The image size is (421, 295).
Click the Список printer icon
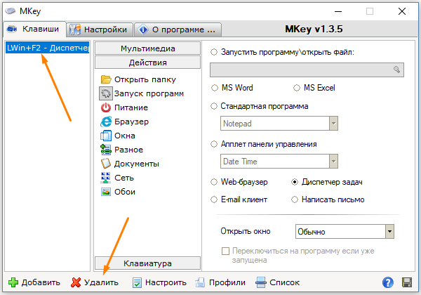click(261, 282)
